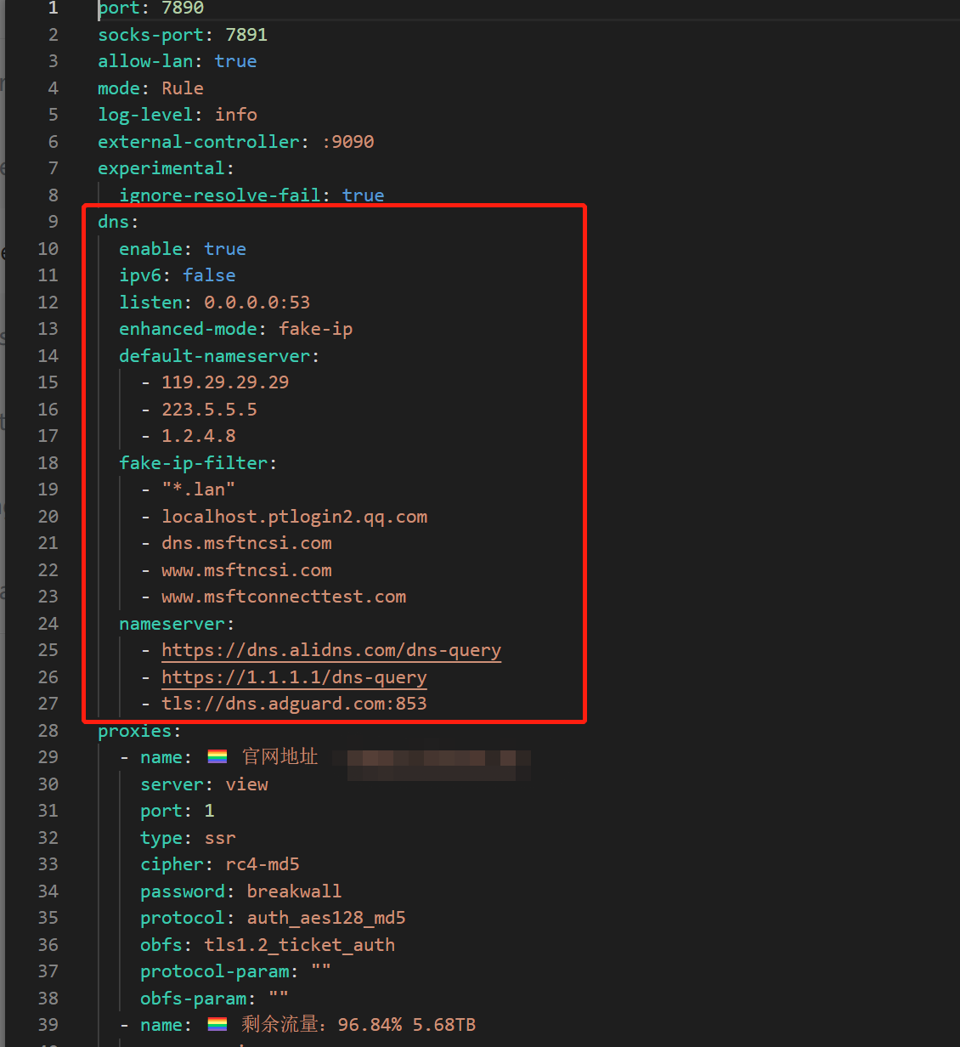Open the 1.1.1.1 dns-query link
Screen dimensions: 960x1047
coord(294,677)
